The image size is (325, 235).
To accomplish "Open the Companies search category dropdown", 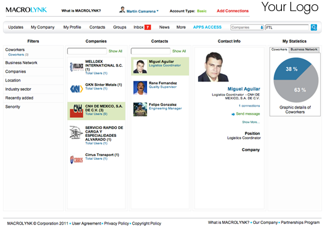I will [x=247, y=27].
